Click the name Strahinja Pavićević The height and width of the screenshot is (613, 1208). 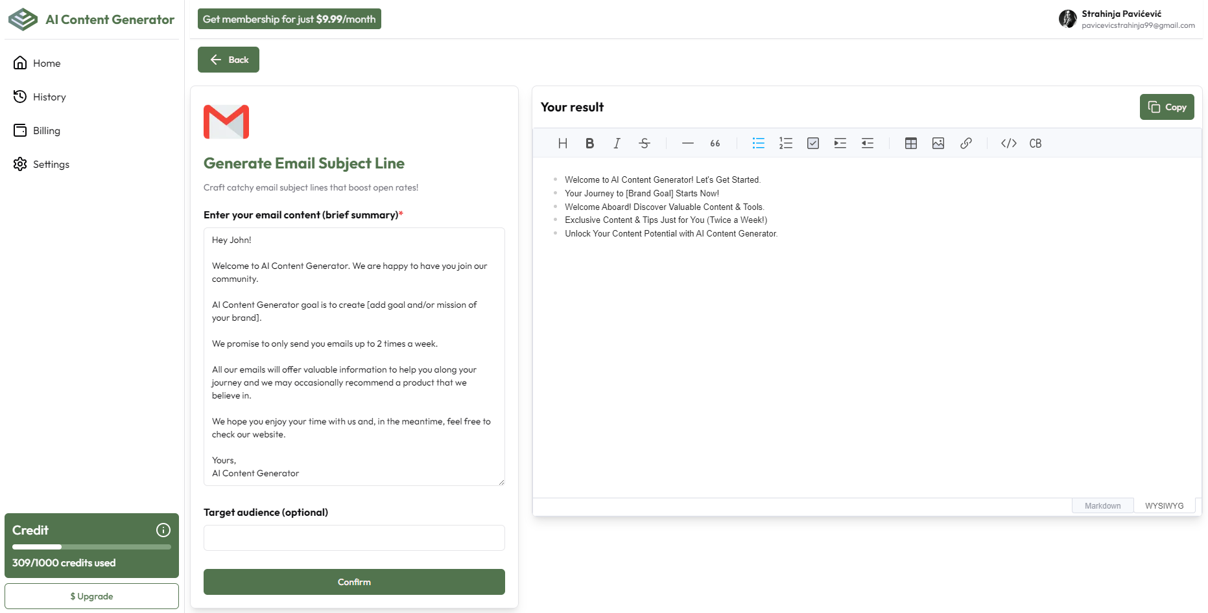click(x=1121, y=14)
